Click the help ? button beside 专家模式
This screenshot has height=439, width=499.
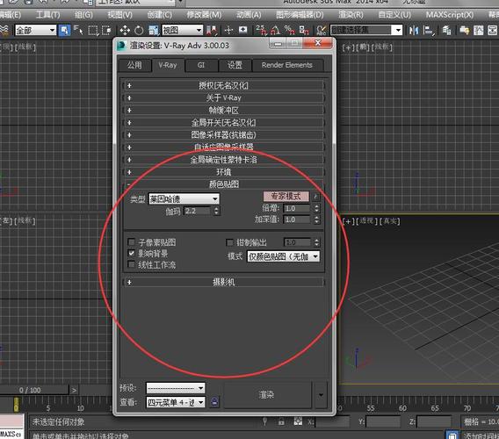point(315,197)
